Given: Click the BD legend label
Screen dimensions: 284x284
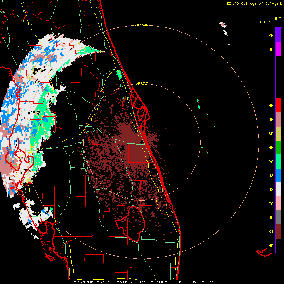Looking at the screenshot, I should [x=271, y=134].
